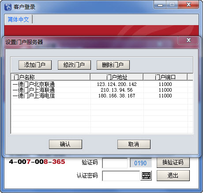Click the 修改门户 button
The image size is (203, 193).
point(74,65)
